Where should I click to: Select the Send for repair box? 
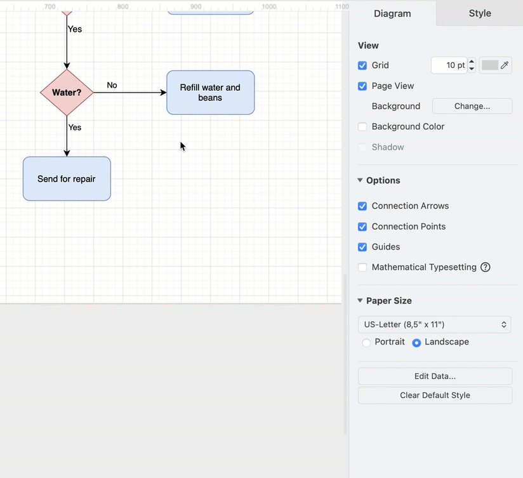(67, 179)
